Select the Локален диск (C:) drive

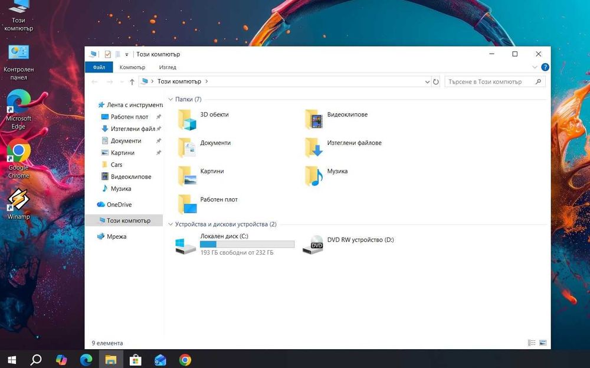tap(235, 245)
